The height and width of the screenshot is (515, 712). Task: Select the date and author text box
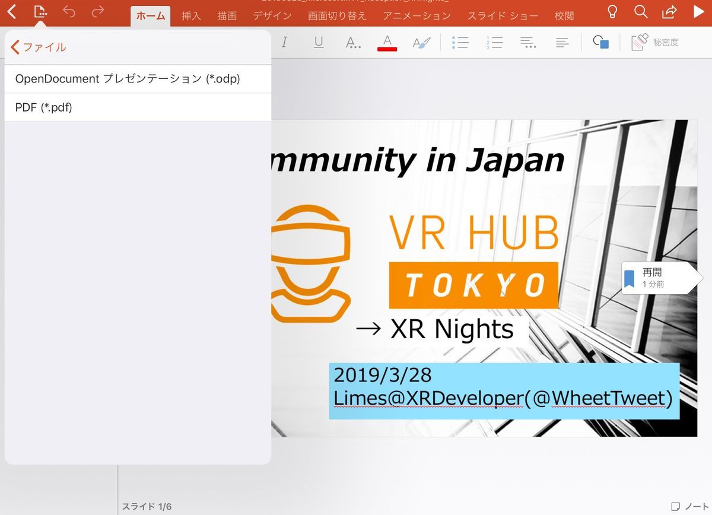click(504, 391)
